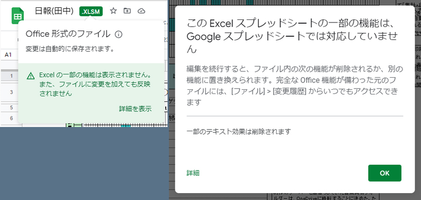The height and width of the screenshot is (200, 421).
Task: Click the paragraph starting 編集を続行すると
Action: [295, 86]
